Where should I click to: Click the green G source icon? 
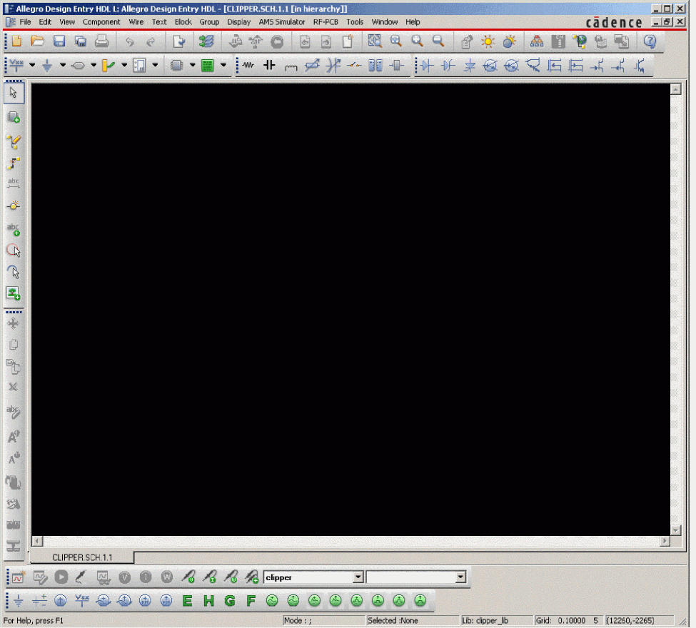click(230, 601)
